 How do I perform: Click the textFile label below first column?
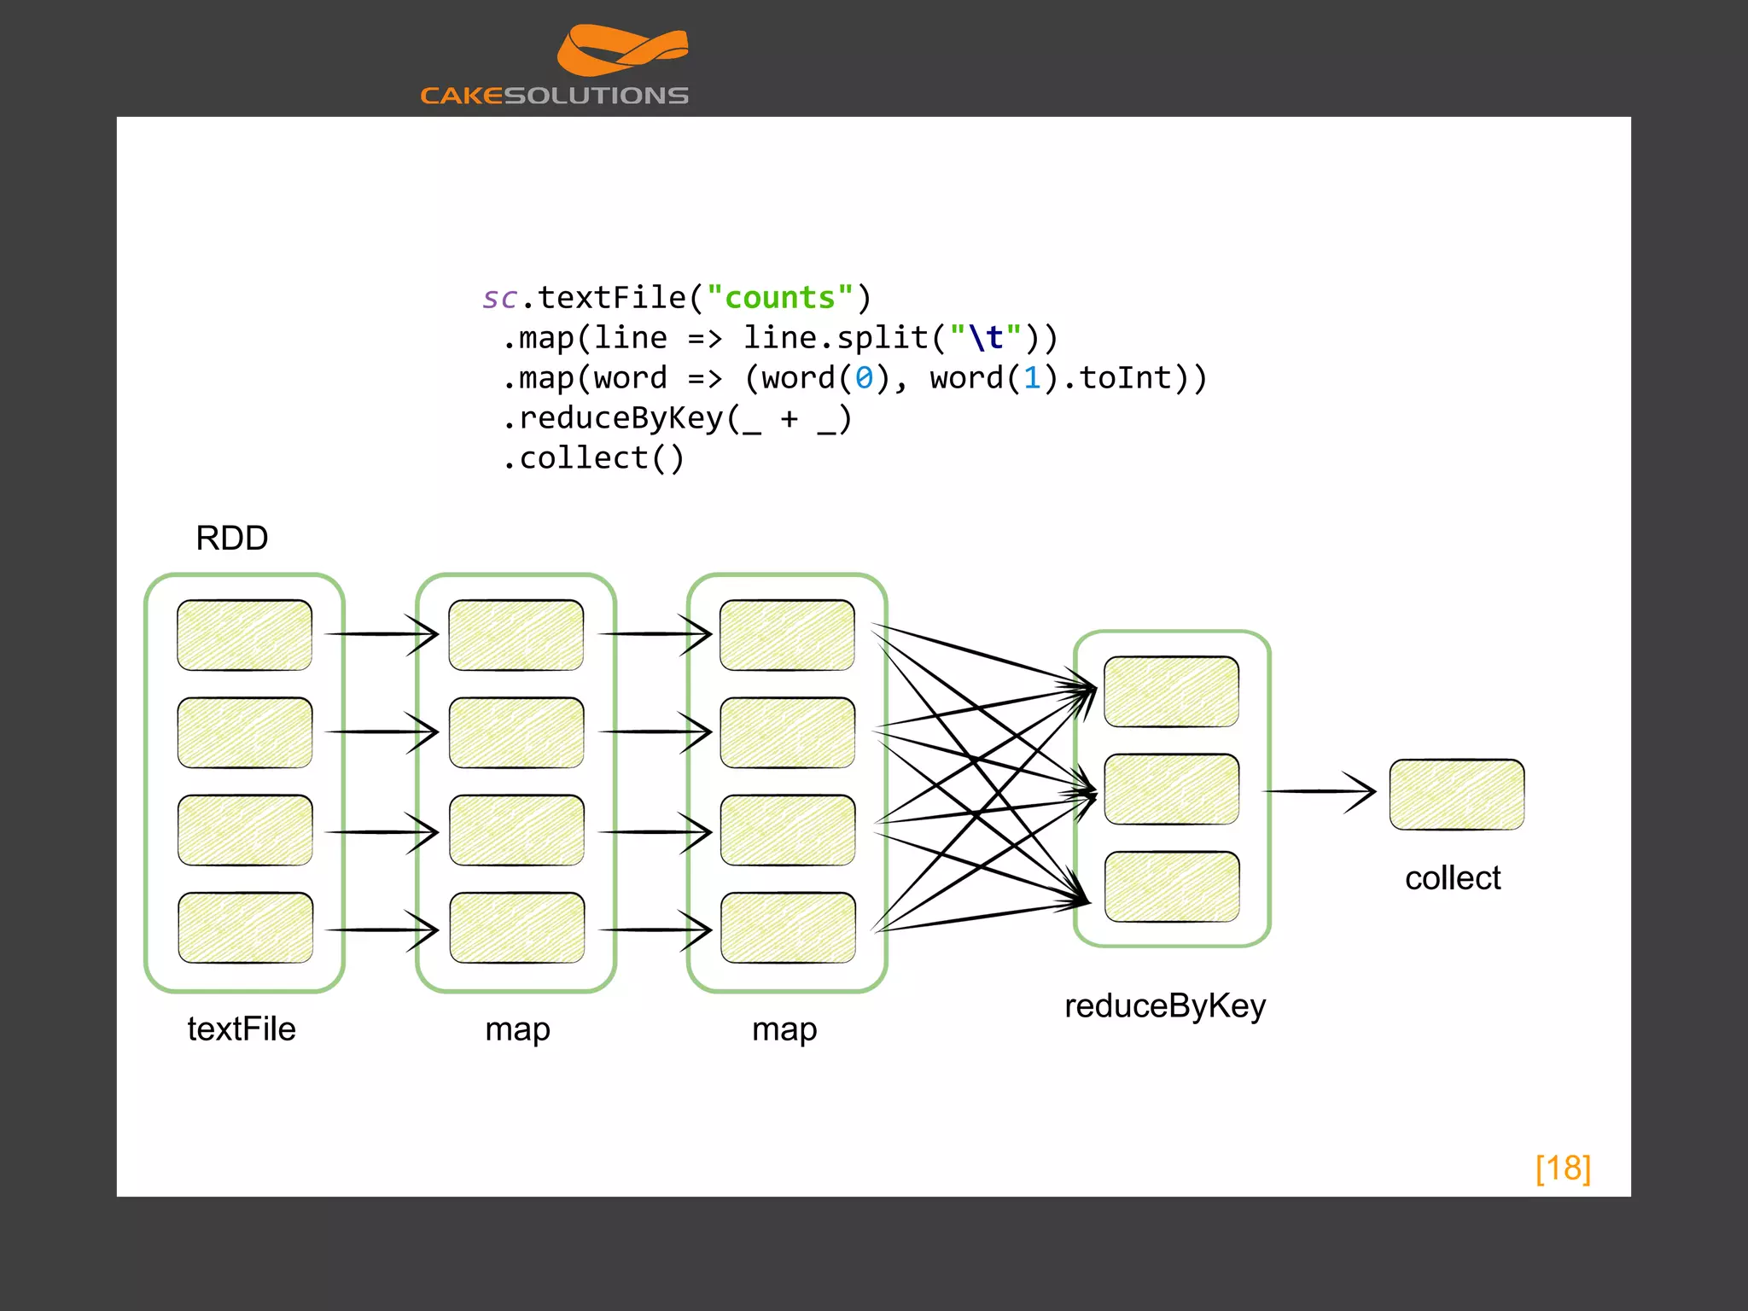tap(242, 1029)
